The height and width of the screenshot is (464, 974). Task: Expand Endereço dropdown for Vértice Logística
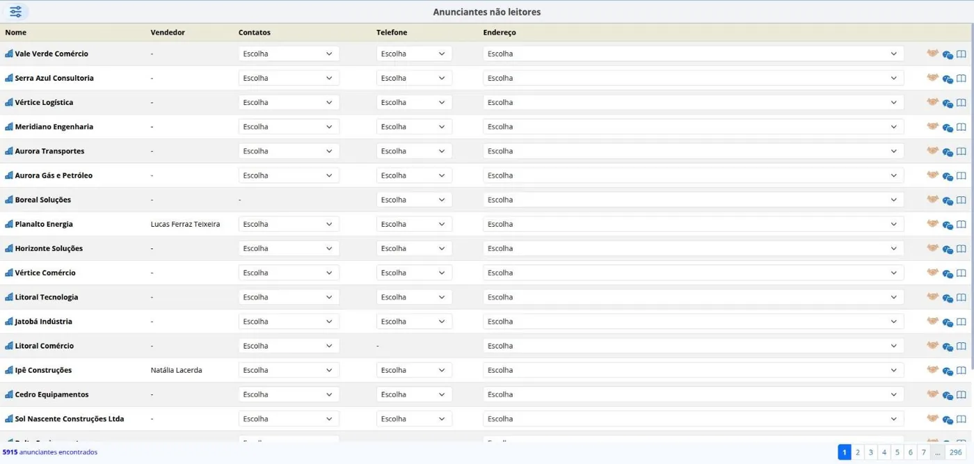pyautogui.click(x=693, y=102)
